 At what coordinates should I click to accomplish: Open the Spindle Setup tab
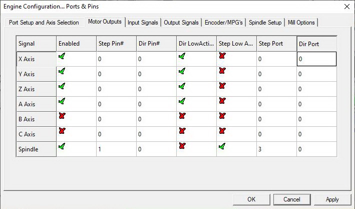(265, 23)
